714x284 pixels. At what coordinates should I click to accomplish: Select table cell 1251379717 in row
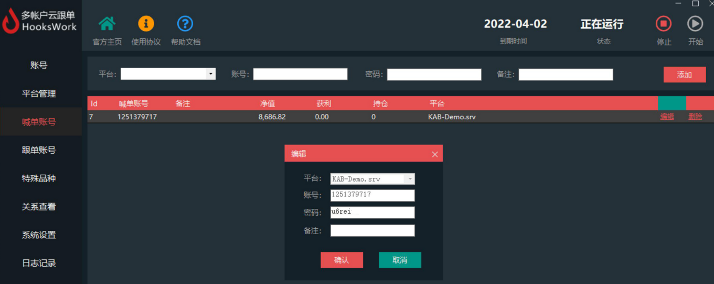point(137,117)
